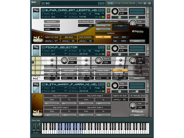
Task: Click the tone m. knob in pickup panel
Action: tap(98, 60)
